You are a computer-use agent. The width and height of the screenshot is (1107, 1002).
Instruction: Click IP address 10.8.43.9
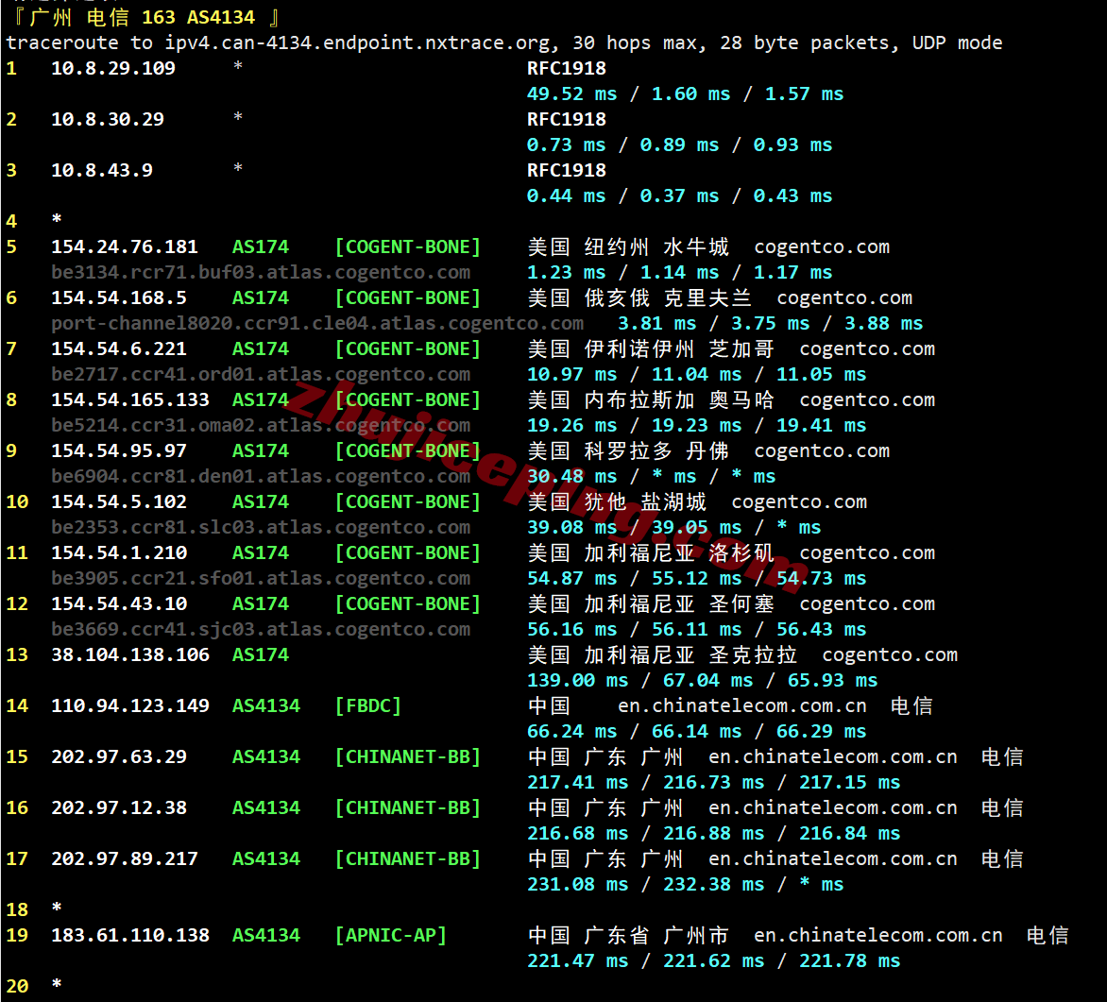(102, 170)
